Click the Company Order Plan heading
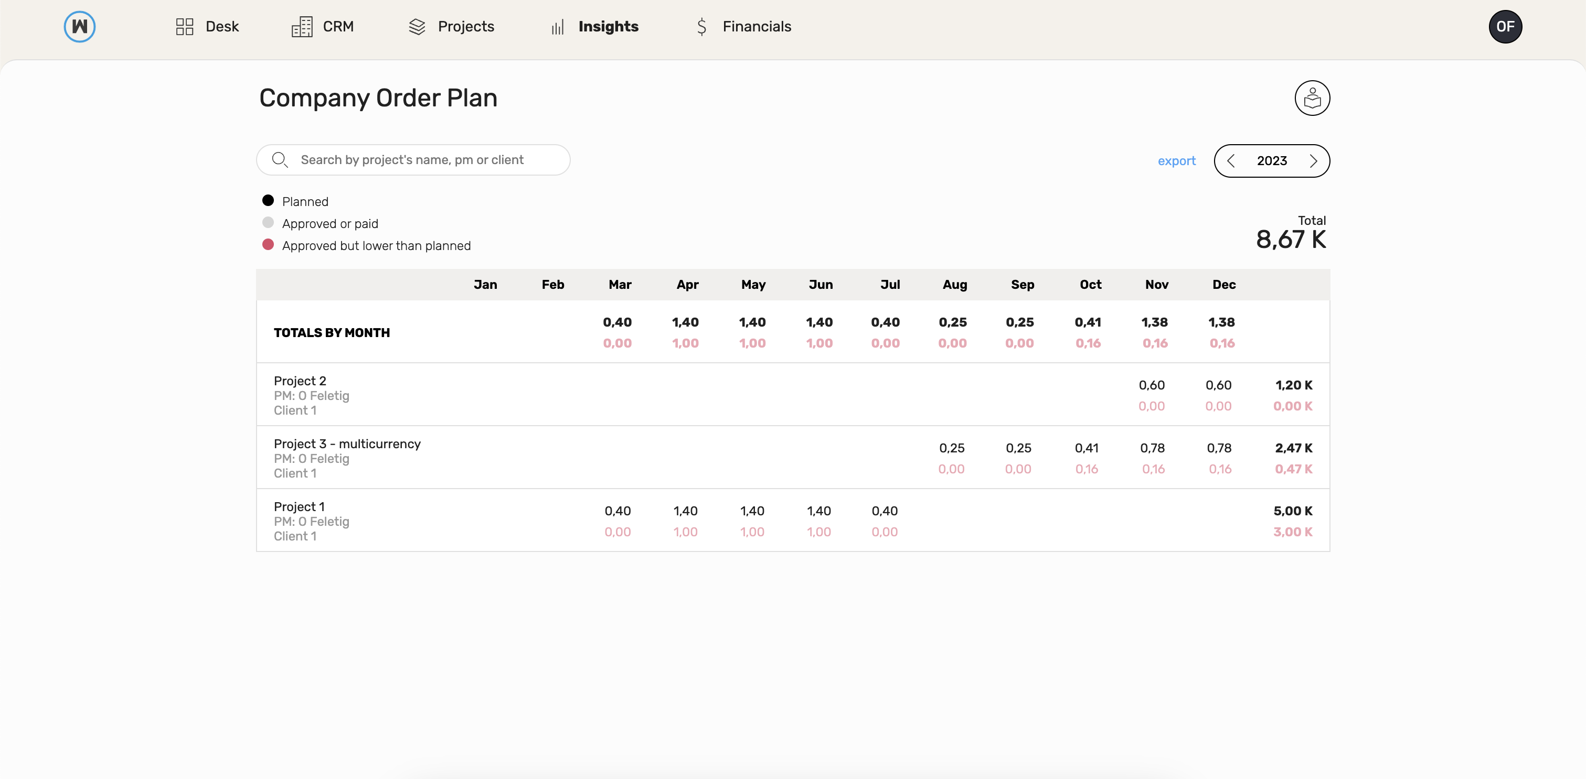Viewport: 1586px width, 779px height. click(378, 98)
